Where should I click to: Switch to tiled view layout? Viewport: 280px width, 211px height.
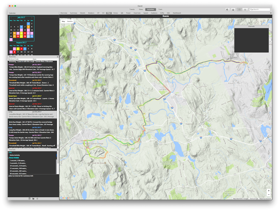pyautogui.click(x=245, y=10)
